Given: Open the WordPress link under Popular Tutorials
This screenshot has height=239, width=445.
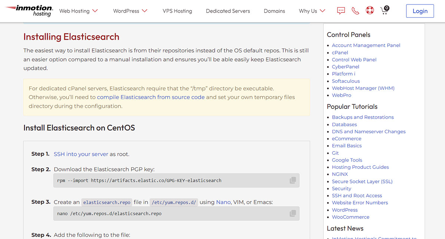Looking at the screenshot, I should tap(345, 210).
